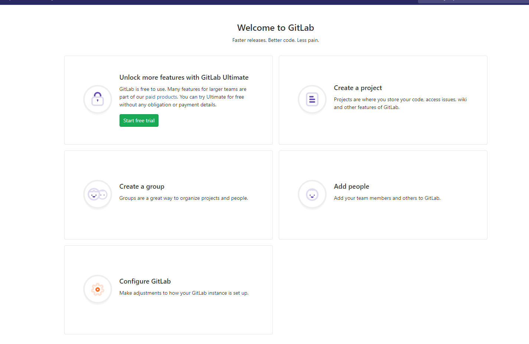Open the paid products link

click(161, 97)
